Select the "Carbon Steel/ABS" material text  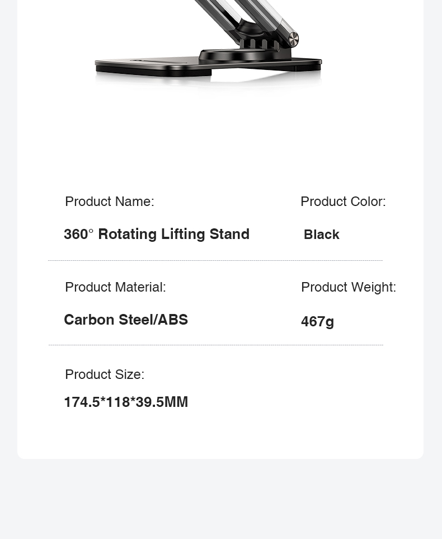click(x=126, y=320)
